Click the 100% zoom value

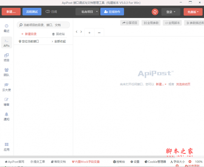(x=199, y=162)
